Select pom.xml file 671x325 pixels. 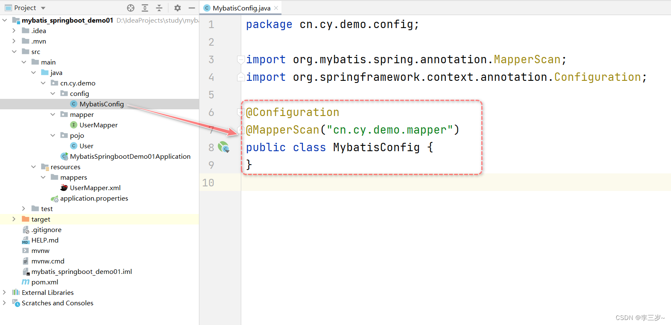tap(45, 282)
